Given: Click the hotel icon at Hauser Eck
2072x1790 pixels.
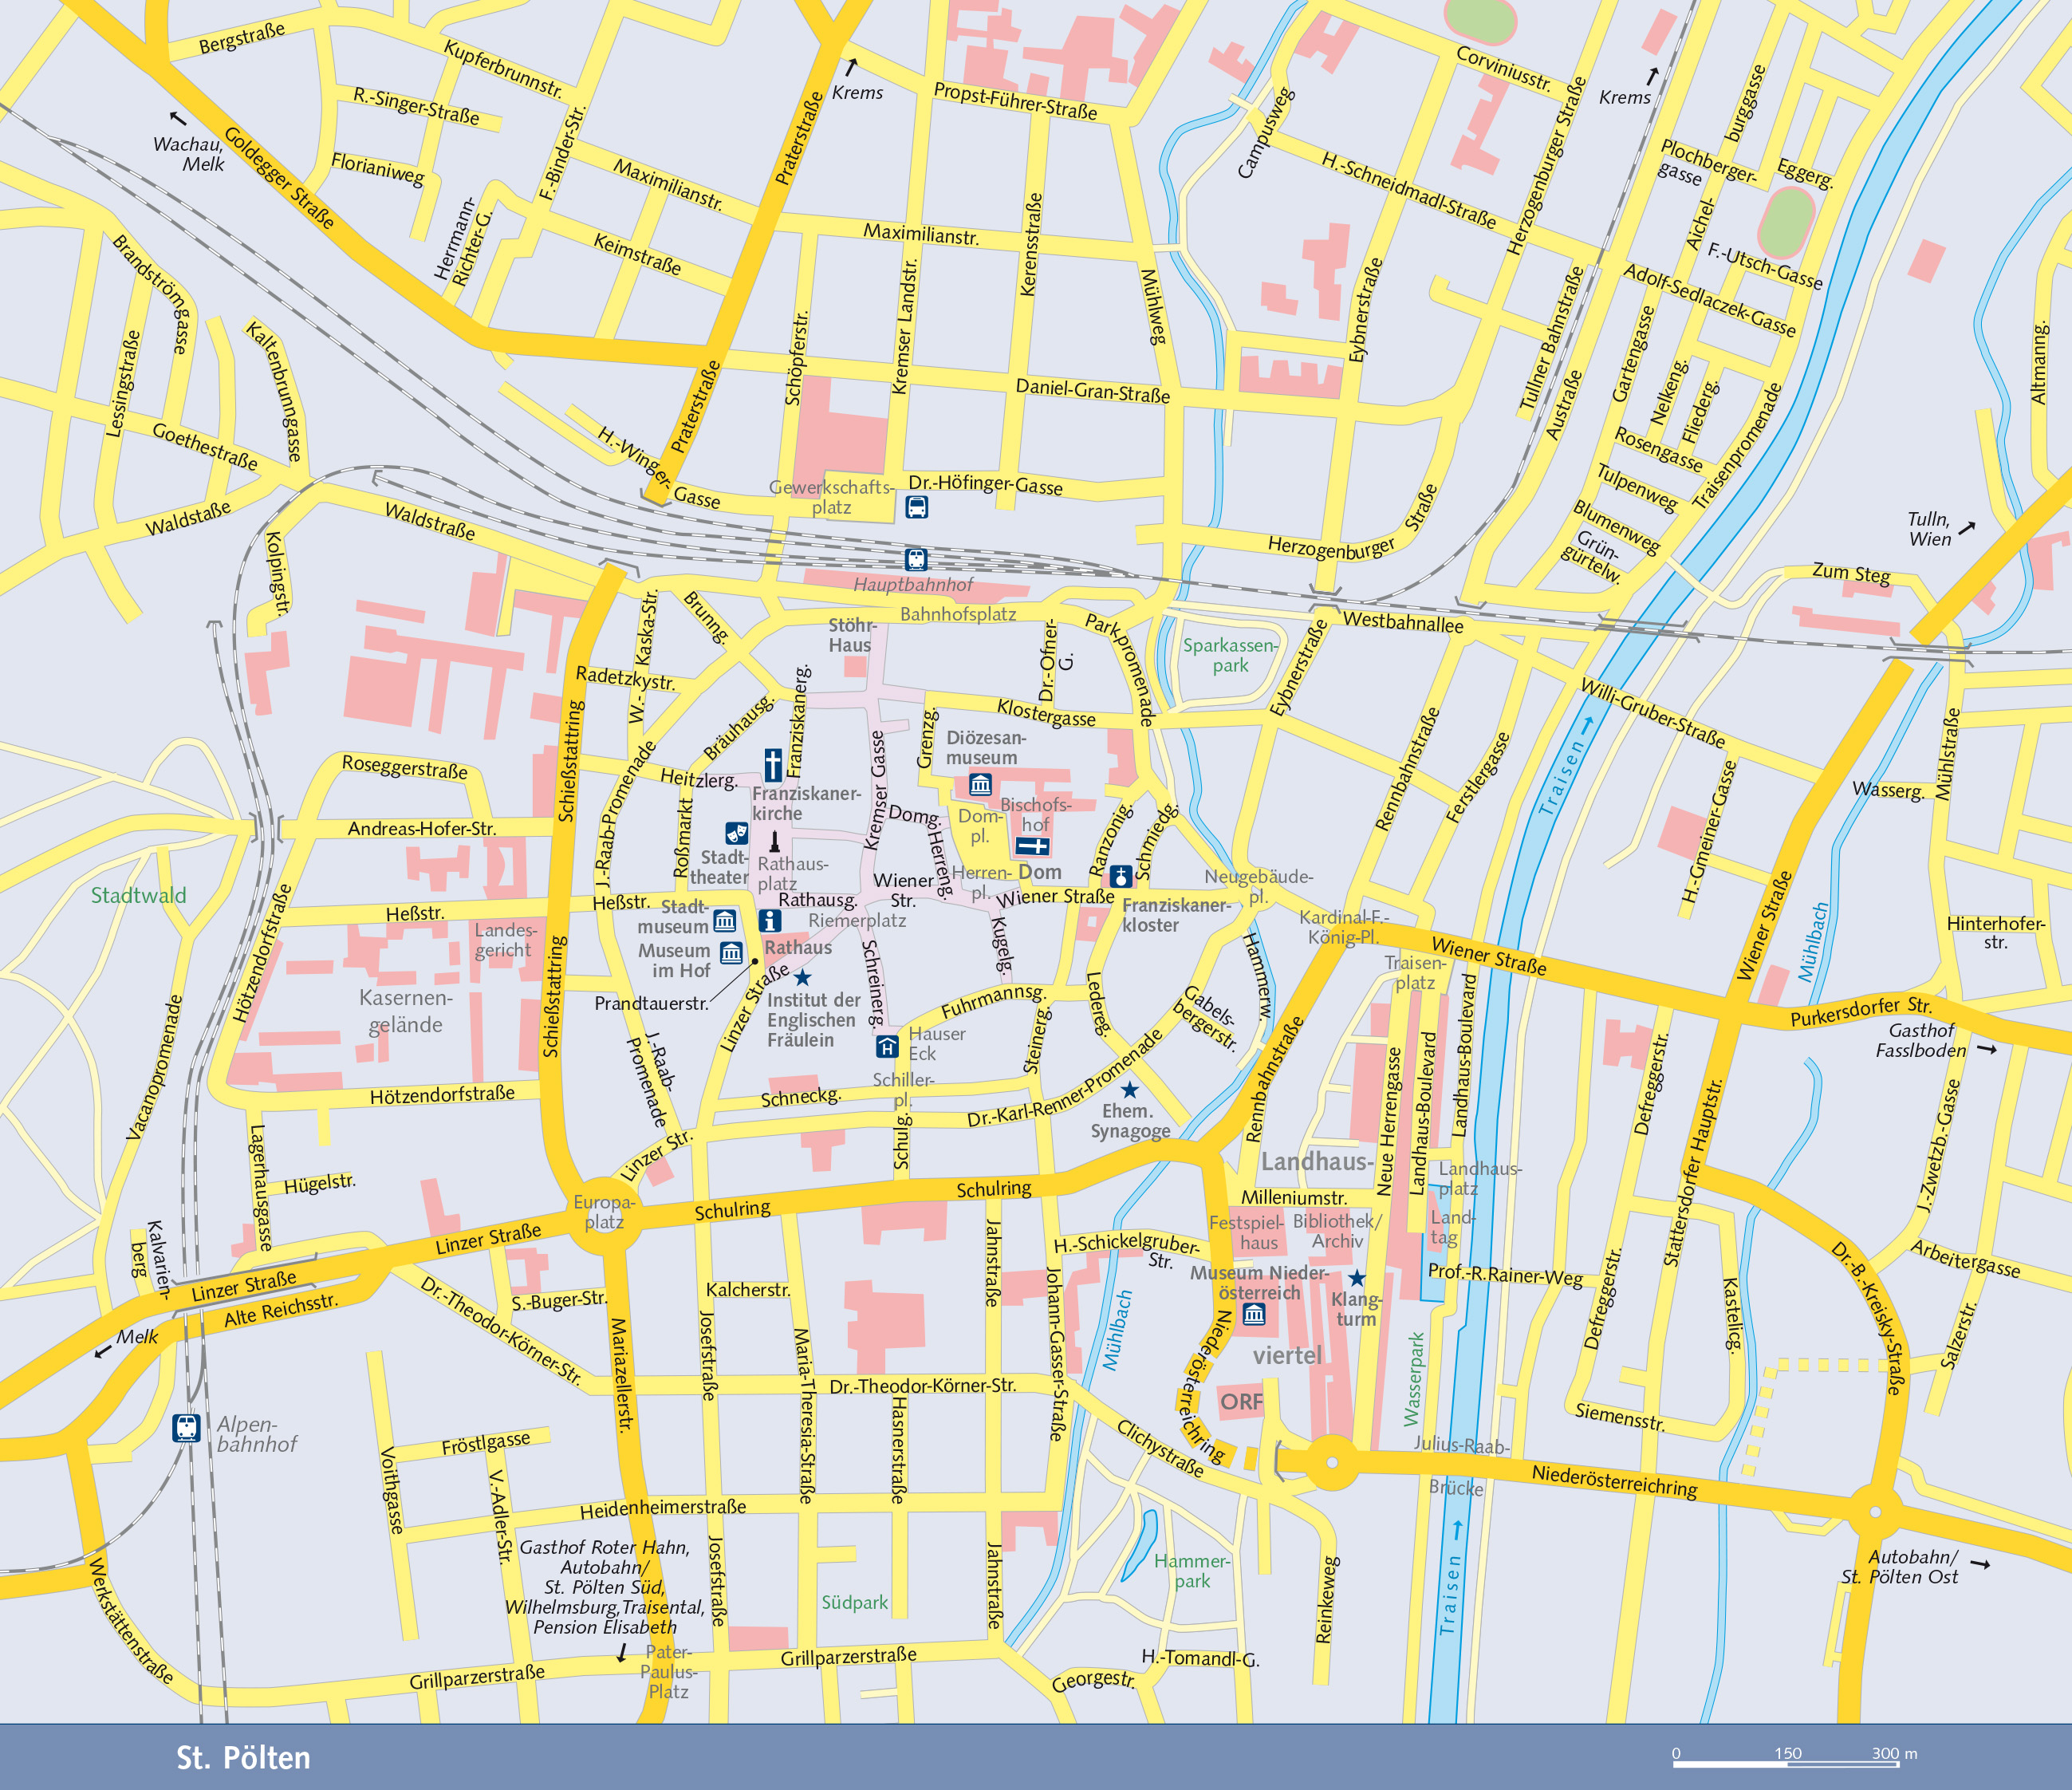Looking at the screenshot, I should click(x=887, y=1047).
